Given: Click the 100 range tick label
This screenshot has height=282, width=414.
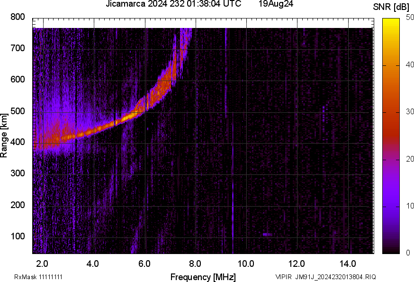Looking at the screenshot, I should (18, 236).
